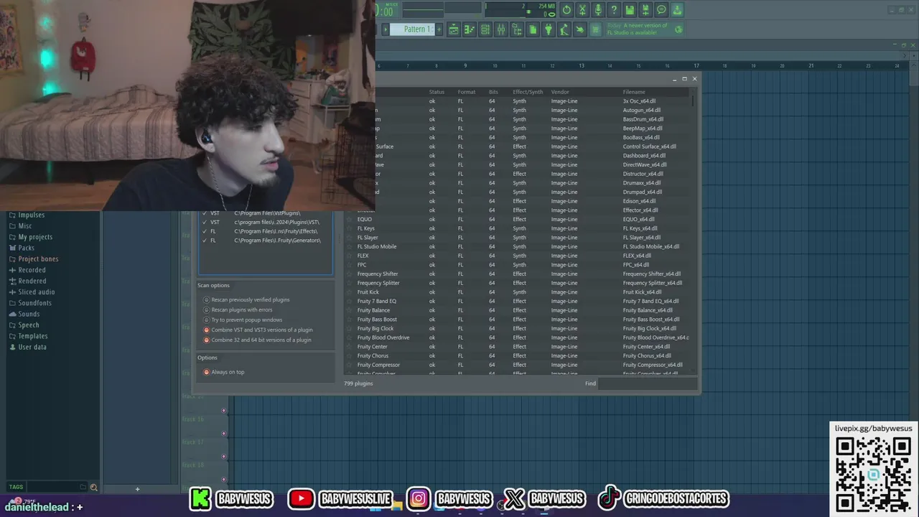The width and height of the screenshot is (919, 517).
Task: Favorite FLEX with its star icon
Action: [350, 256]
